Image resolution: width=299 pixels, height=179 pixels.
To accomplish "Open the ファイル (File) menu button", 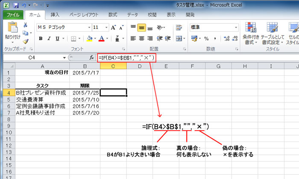I will 14,15.
